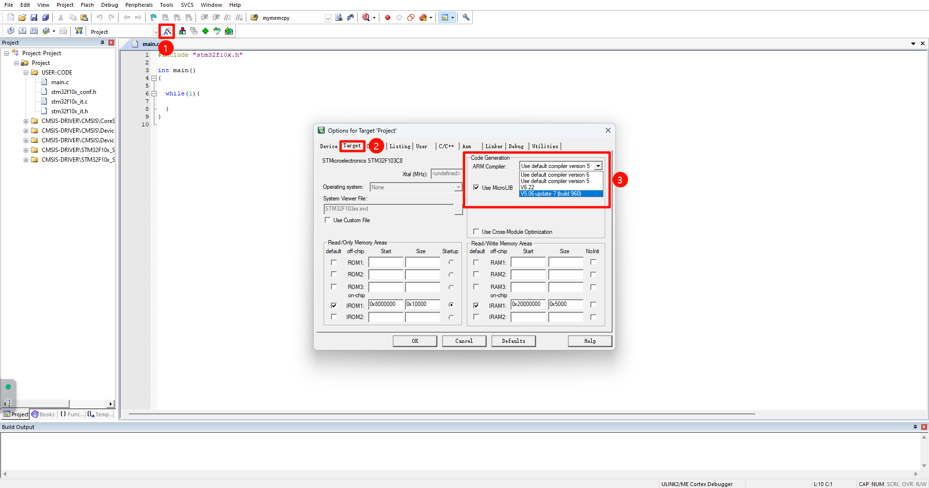Open the Manage Project Items icon
The image size is (929, 488).
(182, 31)
